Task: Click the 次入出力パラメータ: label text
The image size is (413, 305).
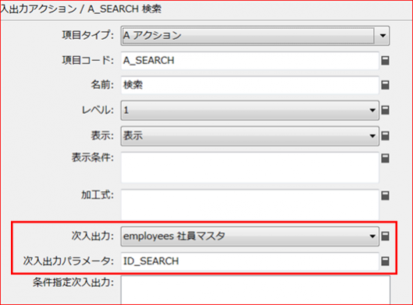Action: pyautogui.click(x=68, y=261)
